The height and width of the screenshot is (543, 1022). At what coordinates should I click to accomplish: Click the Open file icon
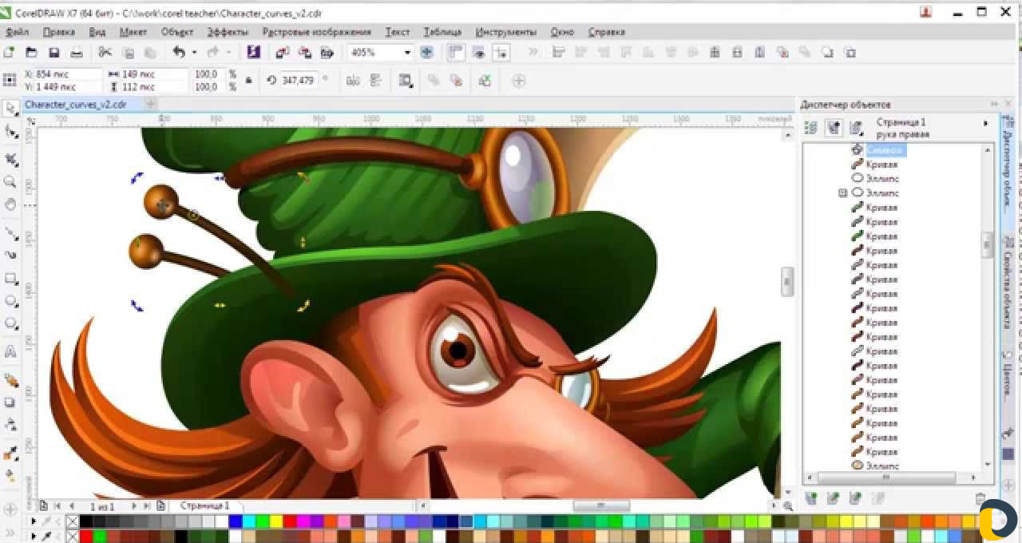pos(31,53)
